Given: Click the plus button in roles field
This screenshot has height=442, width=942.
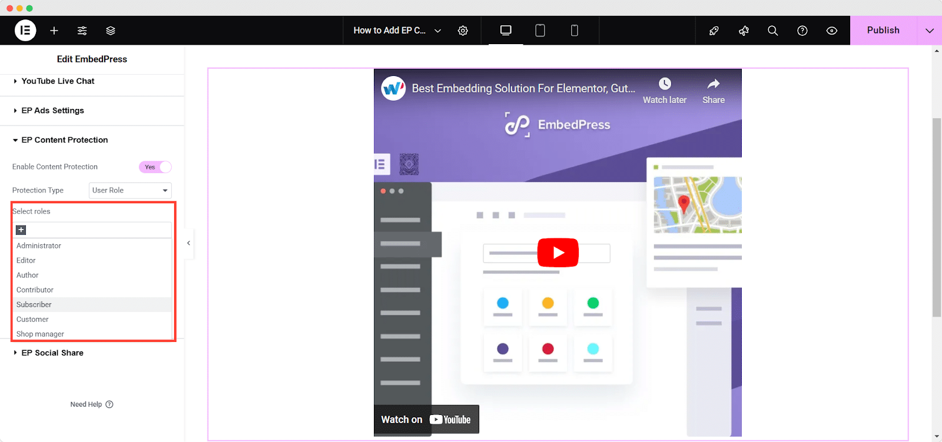Looking at the screenshot, I should click(21, 230).
